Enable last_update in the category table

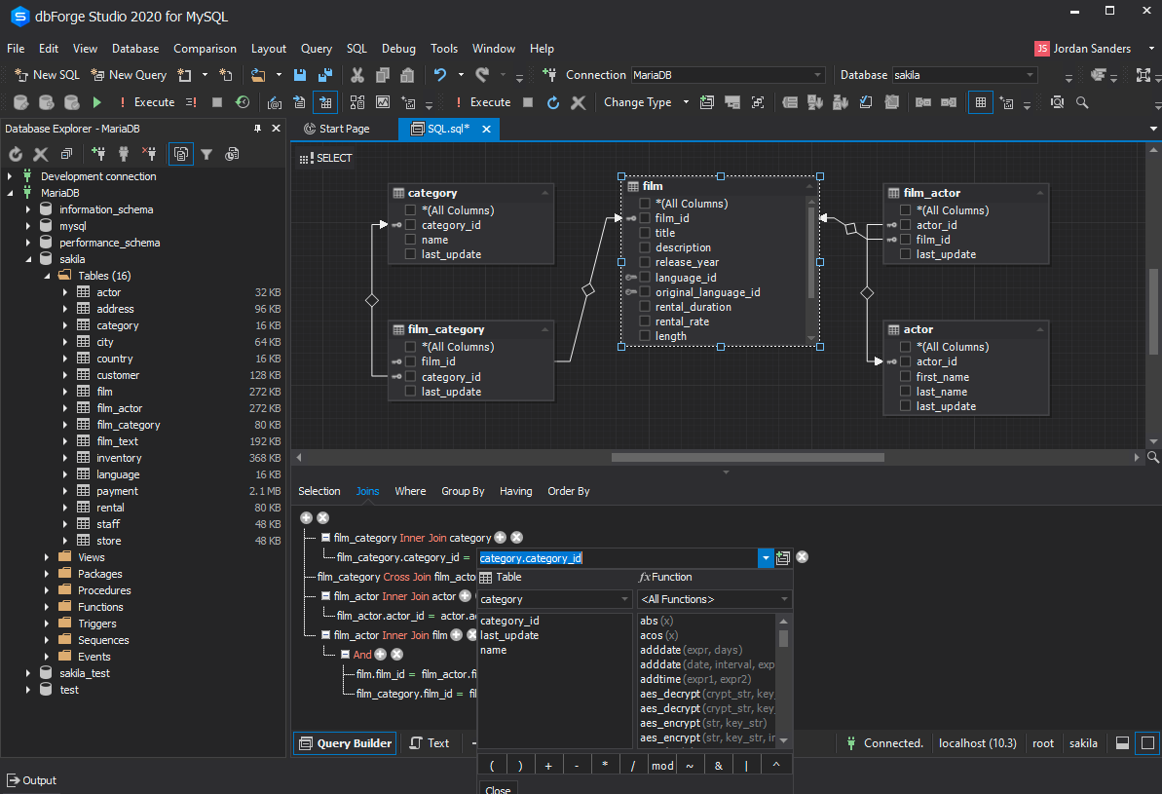point(412,254)
